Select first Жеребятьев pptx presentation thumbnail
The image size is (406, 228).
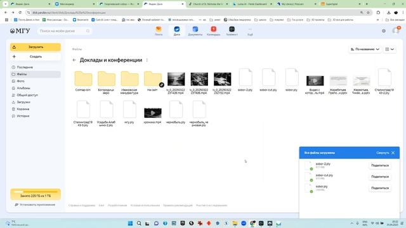(x=338, y=80)
